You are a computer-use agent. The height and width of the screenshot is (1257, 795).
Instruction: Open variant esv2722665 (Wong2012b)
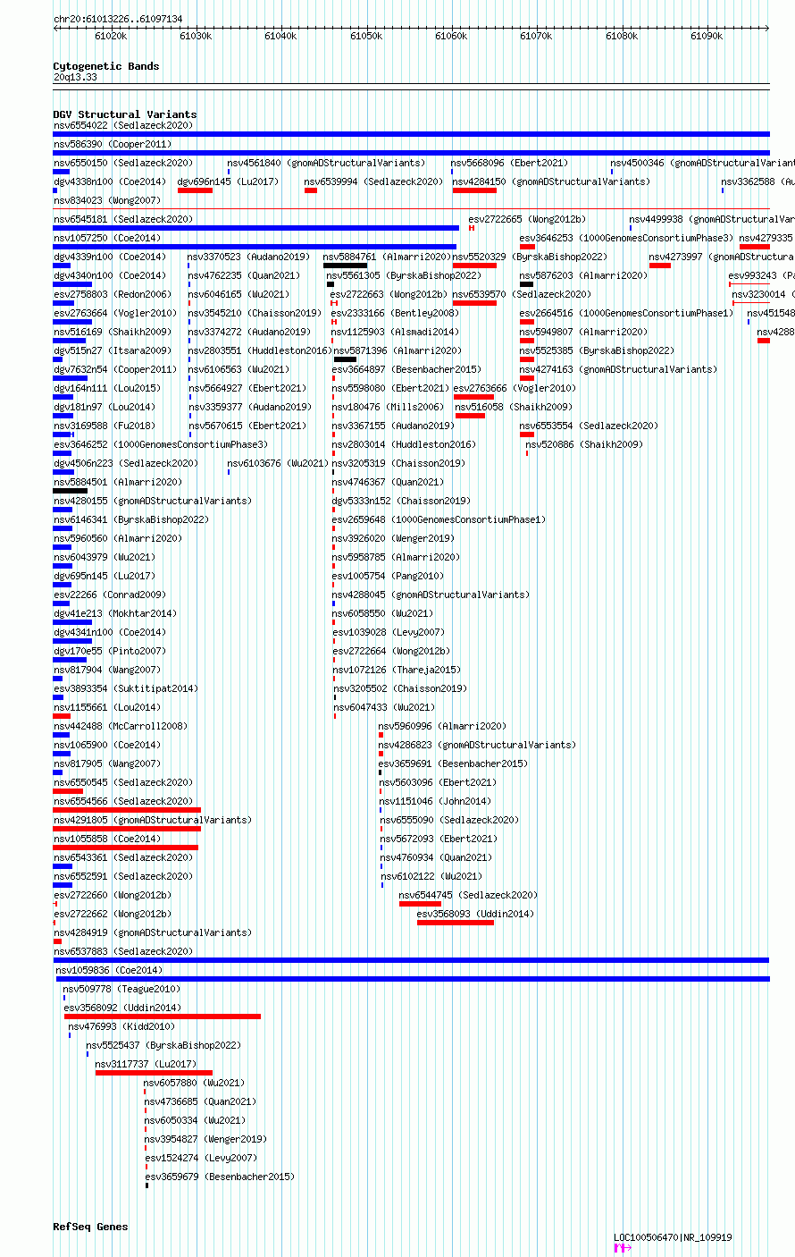point(527,219)
